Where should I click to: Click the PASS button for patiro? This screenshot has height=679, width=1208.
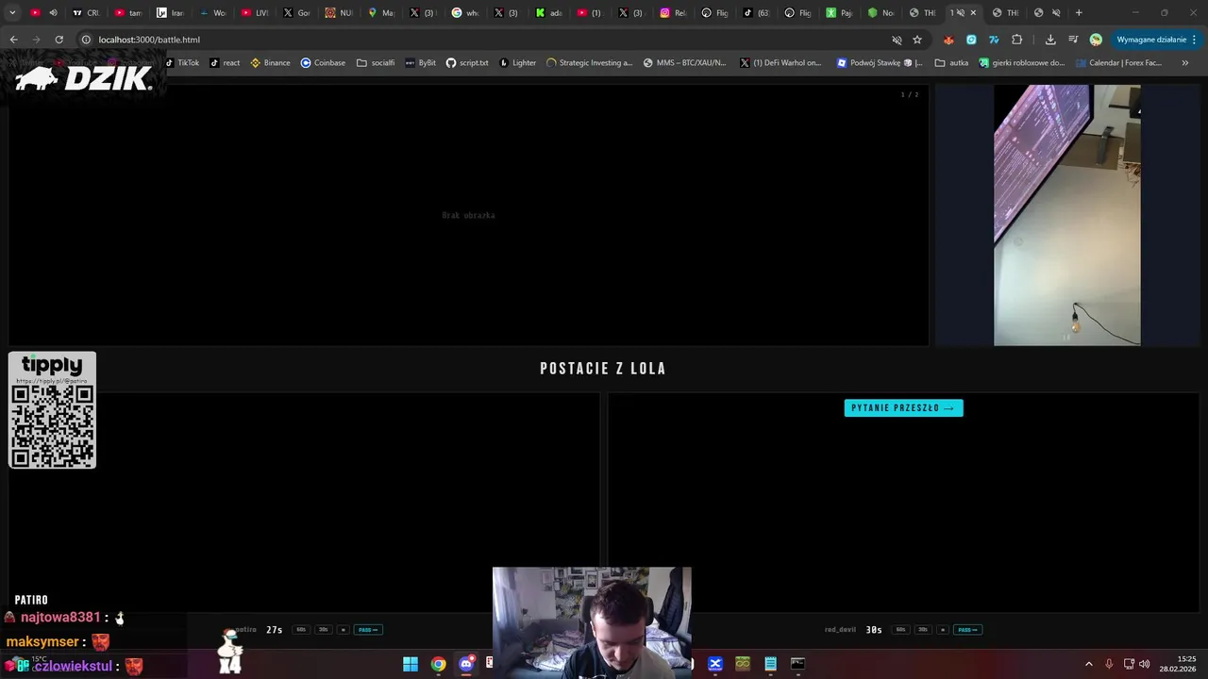(368, 630)
